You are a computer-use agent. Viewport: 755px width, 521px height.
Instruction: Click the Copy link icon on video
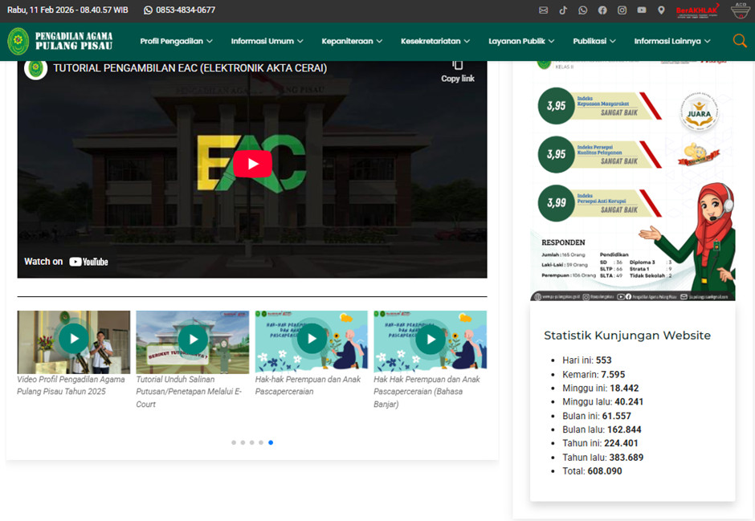[457, 69]
